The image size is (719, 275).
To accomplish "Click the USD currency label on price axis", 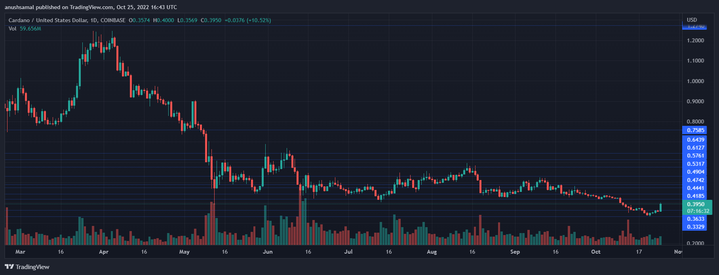I will tap(692, 20).
